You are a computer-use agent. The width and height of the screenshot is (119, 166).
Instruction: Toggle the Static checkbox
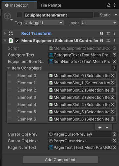[96, 15]
